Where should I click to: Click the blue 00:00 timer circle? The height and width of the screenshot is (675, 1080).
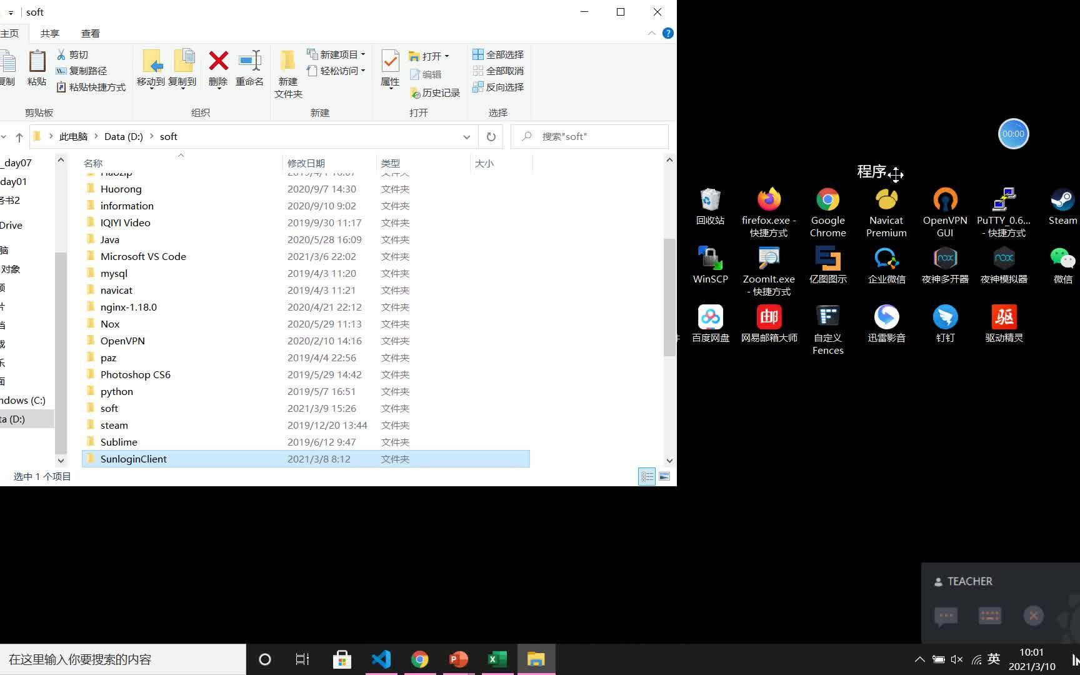coord(1013,134)
